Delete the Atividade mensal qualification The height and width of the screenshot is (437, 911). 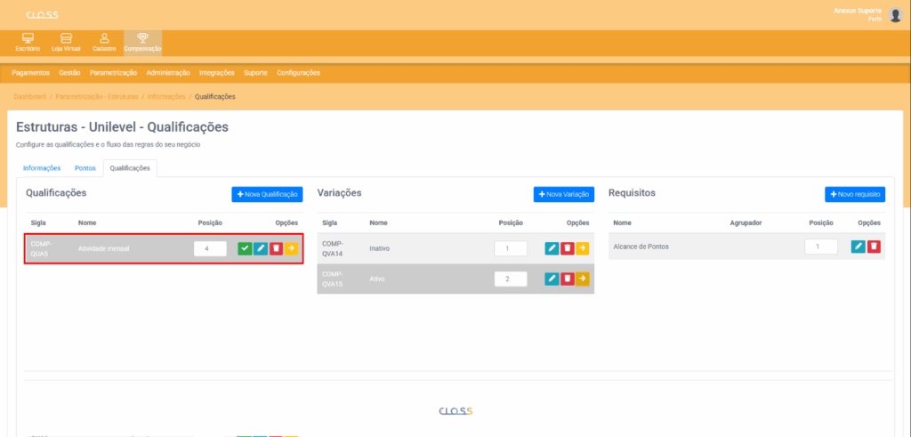point(276,248)
